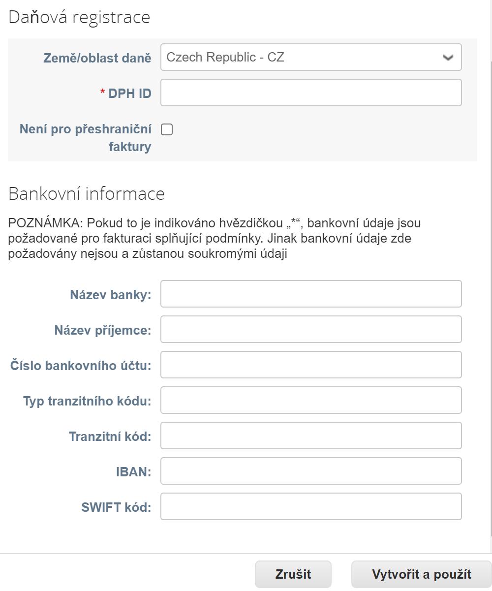Open the Země/oblast daně country dropdown
The image size is (492, 591).
[311, 57]
